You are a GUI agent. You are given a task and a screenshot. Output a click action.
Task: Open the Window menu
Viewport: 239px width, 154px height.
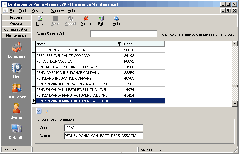57,11
